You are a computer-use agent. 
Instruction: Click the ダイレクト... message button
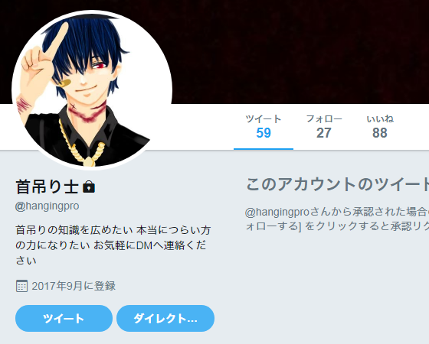coord(165,318)
